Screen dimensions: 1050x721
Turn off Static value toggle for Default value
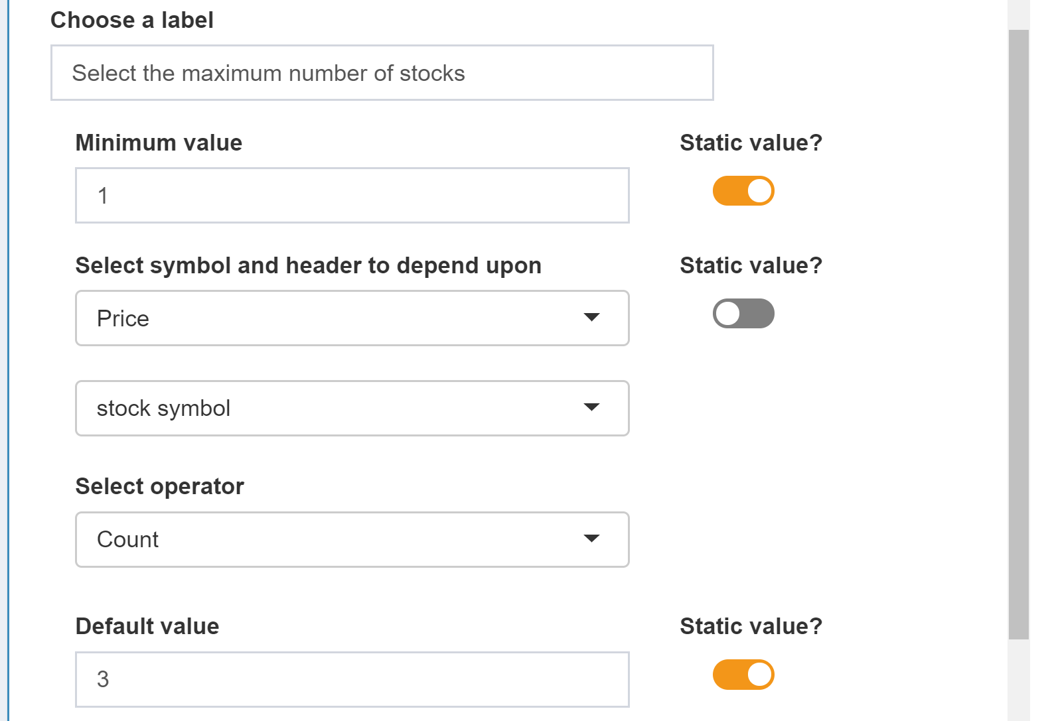(x=743, y=675)
